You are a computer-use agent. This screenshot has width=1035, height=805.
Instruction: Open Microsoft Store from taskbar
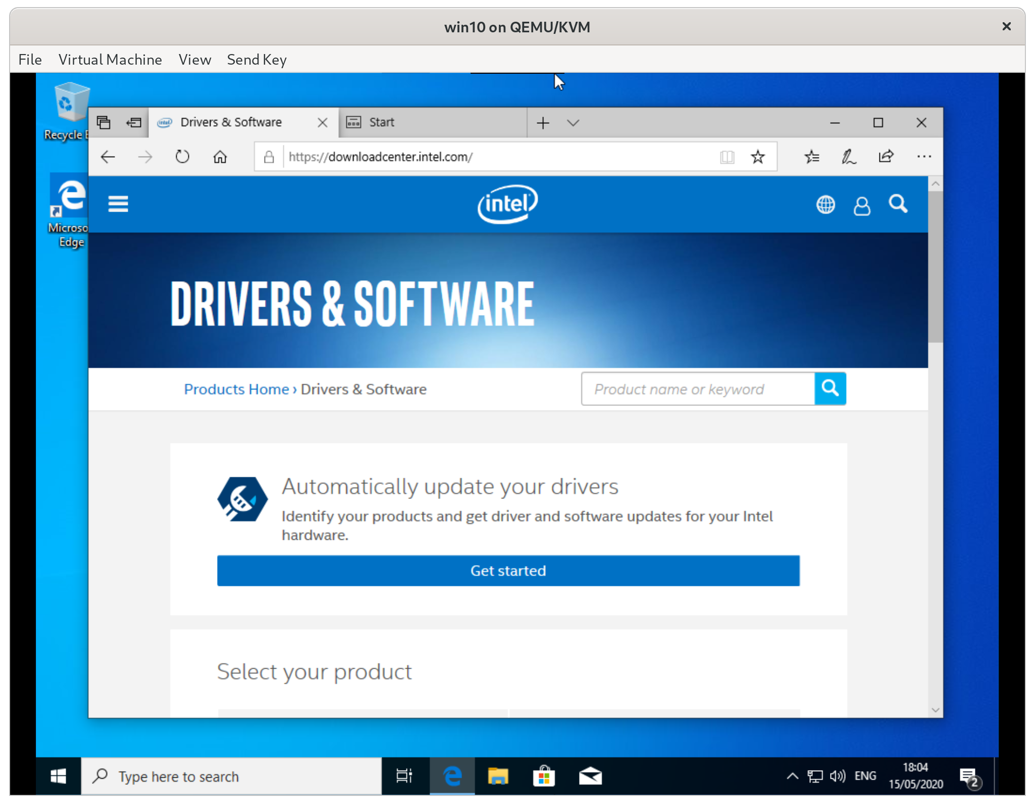(544, 776)
